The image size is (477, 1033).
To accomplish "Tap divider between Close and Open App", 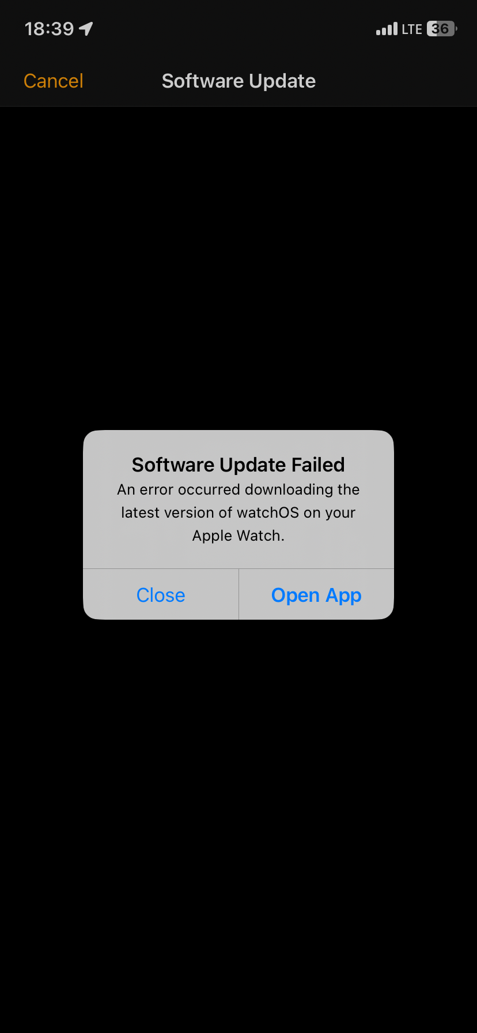I will click(238, 594).
